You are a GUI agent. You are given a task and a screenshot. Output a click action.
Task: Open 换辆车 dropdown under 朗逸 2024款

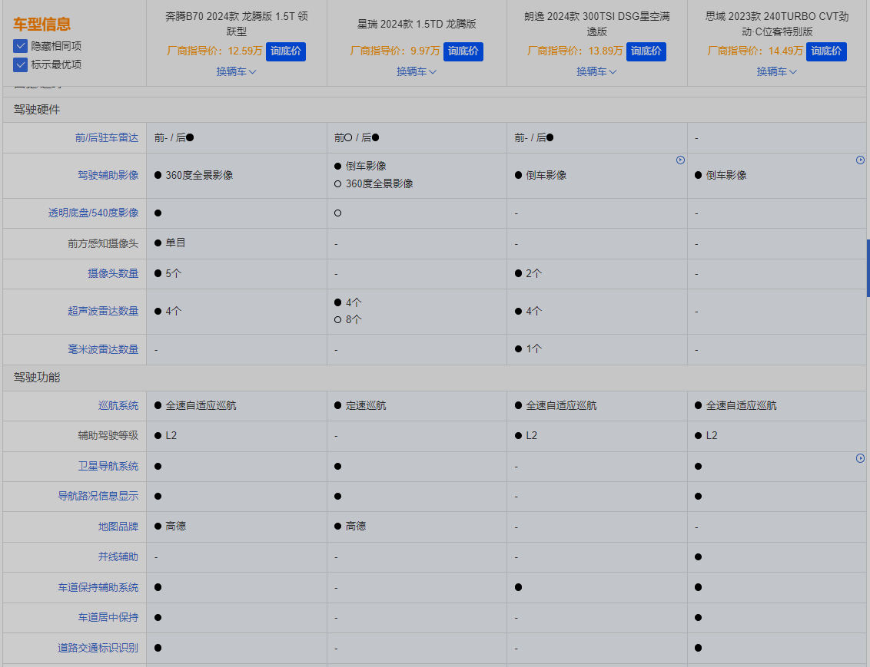click(x=596, y=71)
